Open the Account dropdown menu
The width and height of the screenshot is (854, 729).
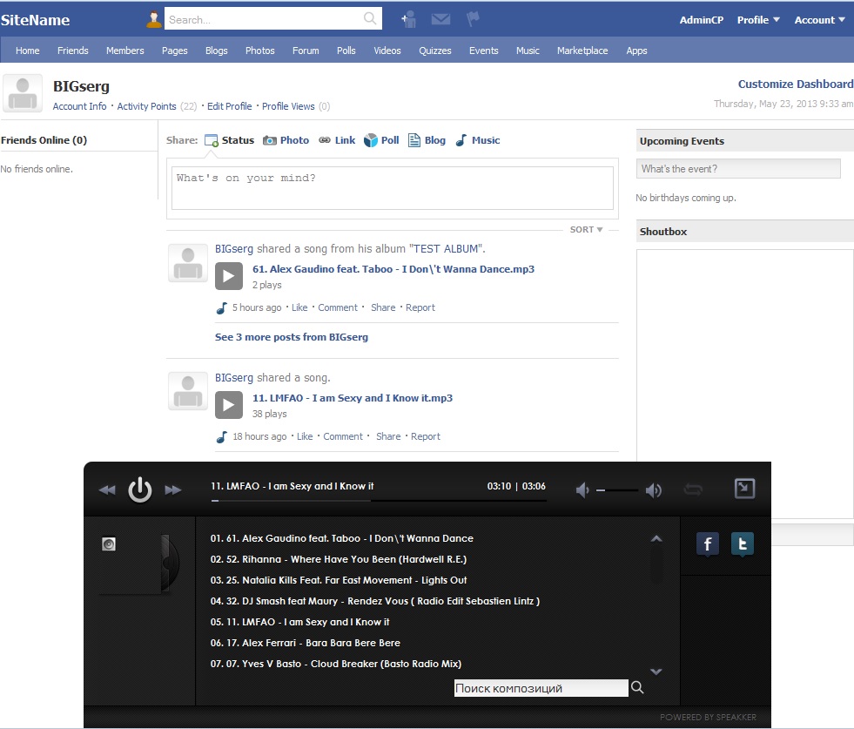click(x=820, y=20)
